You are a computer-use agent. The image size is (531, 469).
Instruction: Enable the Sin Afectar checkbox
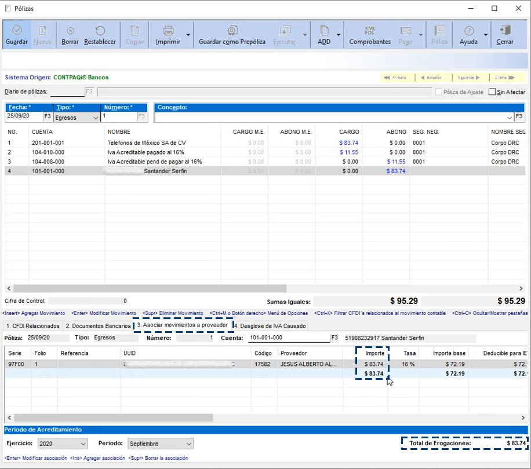tap(492, 92)
